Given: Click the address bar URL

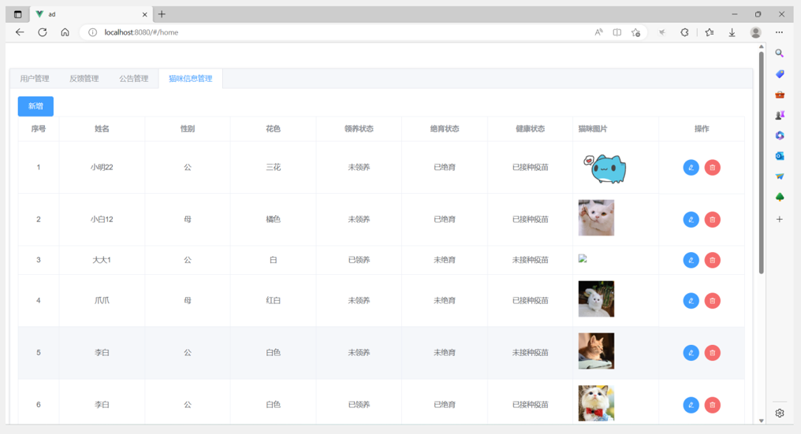Looking at the screenshot, I should [141, 32].
